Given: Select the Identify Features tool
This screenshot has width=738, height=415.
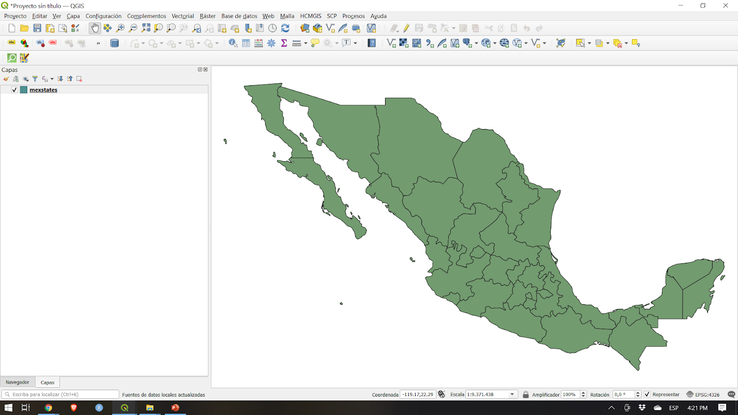Looking at the screenshot, I should click(233, 43).
